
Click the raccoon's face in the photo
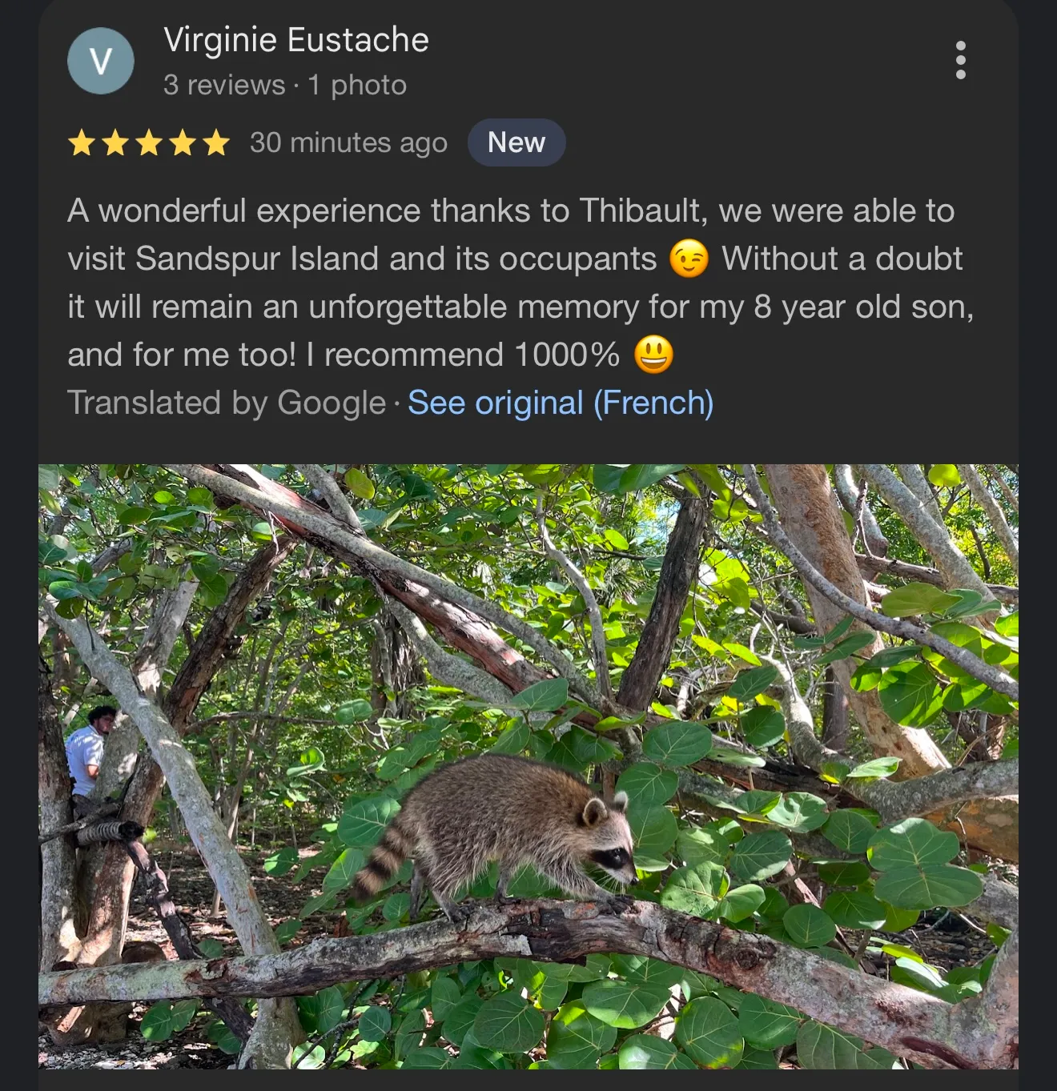[x=609, y=848]
